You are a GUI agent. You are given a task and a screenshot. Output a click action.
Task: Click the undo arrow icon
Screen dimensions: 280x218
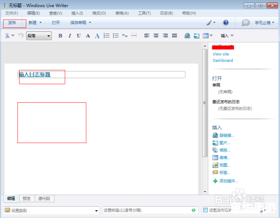(21, 35)
